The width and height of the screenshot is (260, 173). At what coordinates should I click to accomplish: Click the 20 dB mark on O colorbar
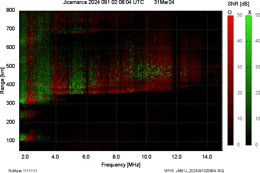(x=240, y=93)
